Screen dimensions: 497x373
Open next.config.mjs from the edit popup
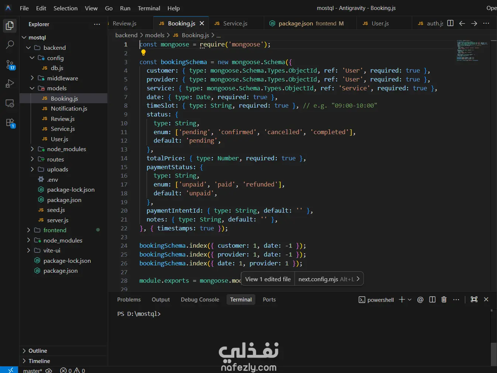329,279
